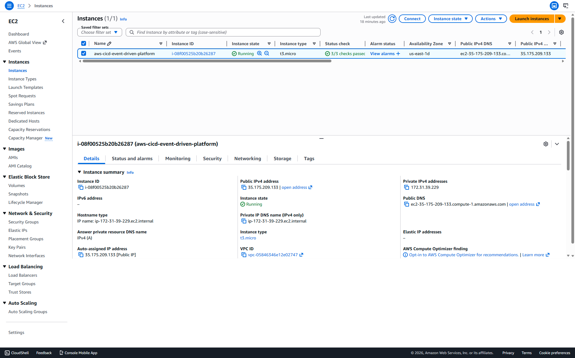575x358 pixels.
Task: Switch to the Storage tab
Action: click(282, 159)
